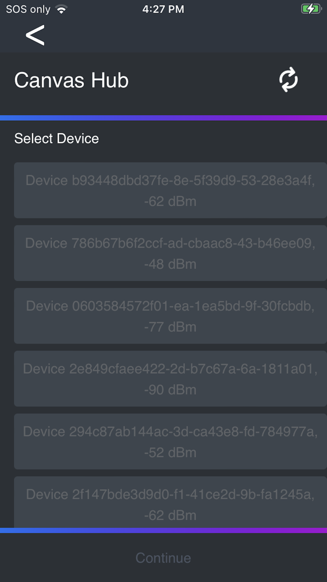Choose device 2e849cfaee422 with -90 dBm
This screenshot has height=582, width=327.
click(x=163, y=378)
